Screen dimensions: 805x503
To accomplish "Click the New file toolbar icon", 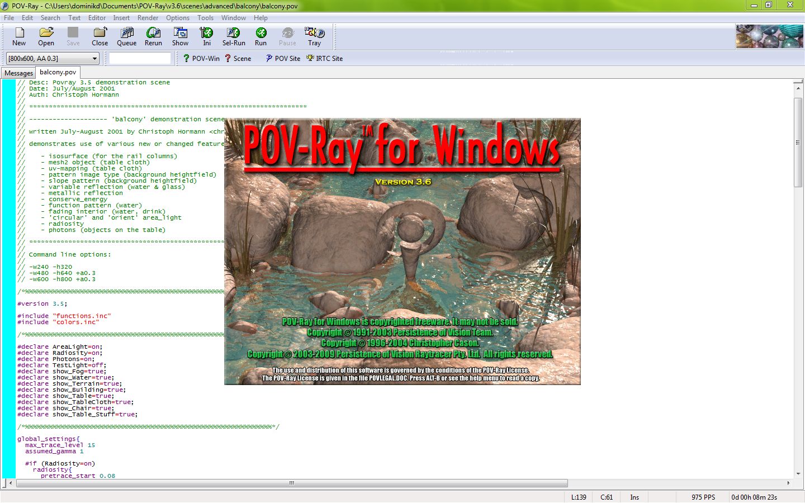I will (x=20, y=36).
